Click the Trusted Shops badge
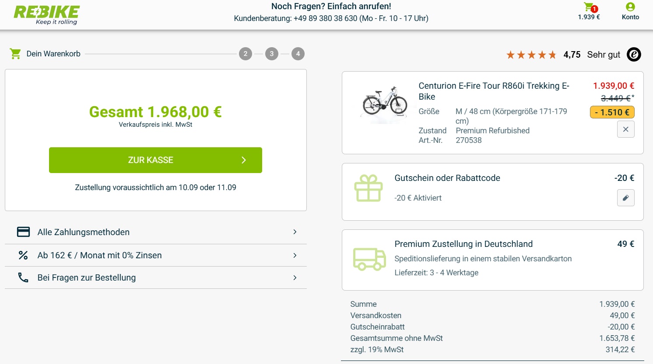 pyautogui.click(x=633, y=54)
